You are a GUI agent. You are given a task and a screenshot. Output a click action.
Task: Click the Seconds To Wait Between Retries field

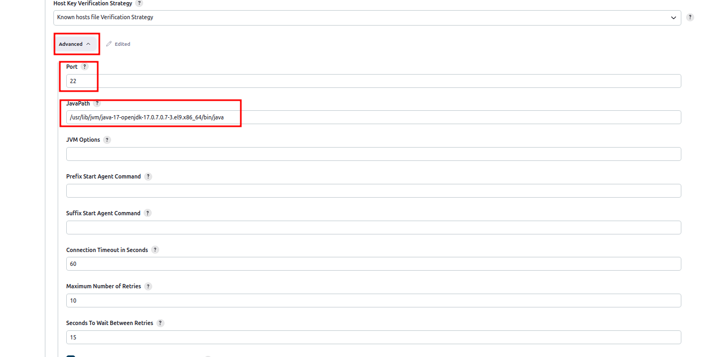[374, 337]
